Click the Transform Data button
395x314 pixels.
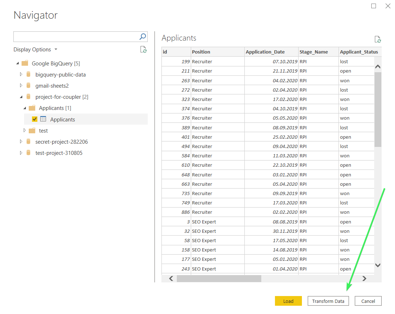[x=328, y=301]
